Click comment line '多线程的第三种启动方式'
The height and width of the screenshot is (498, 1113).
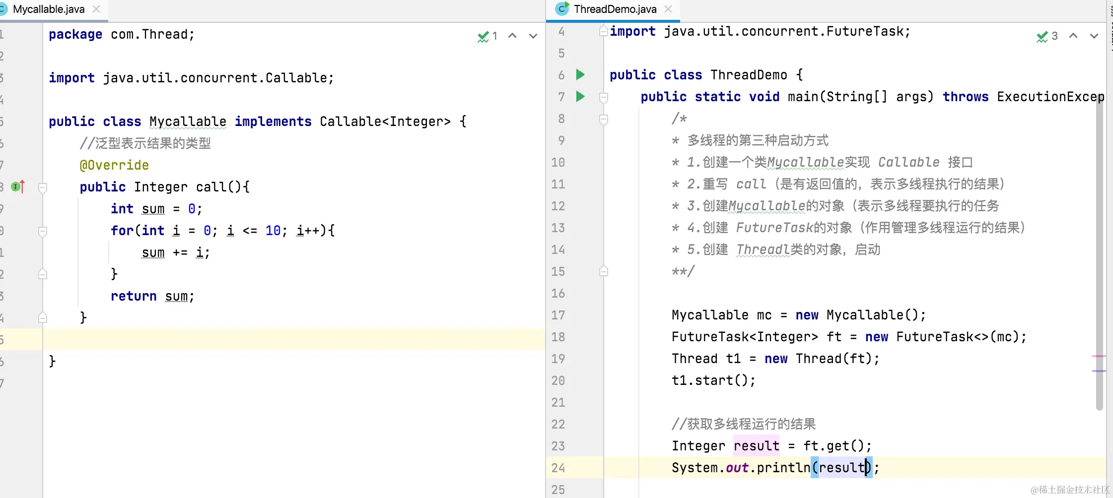click(x=758, y=140)
